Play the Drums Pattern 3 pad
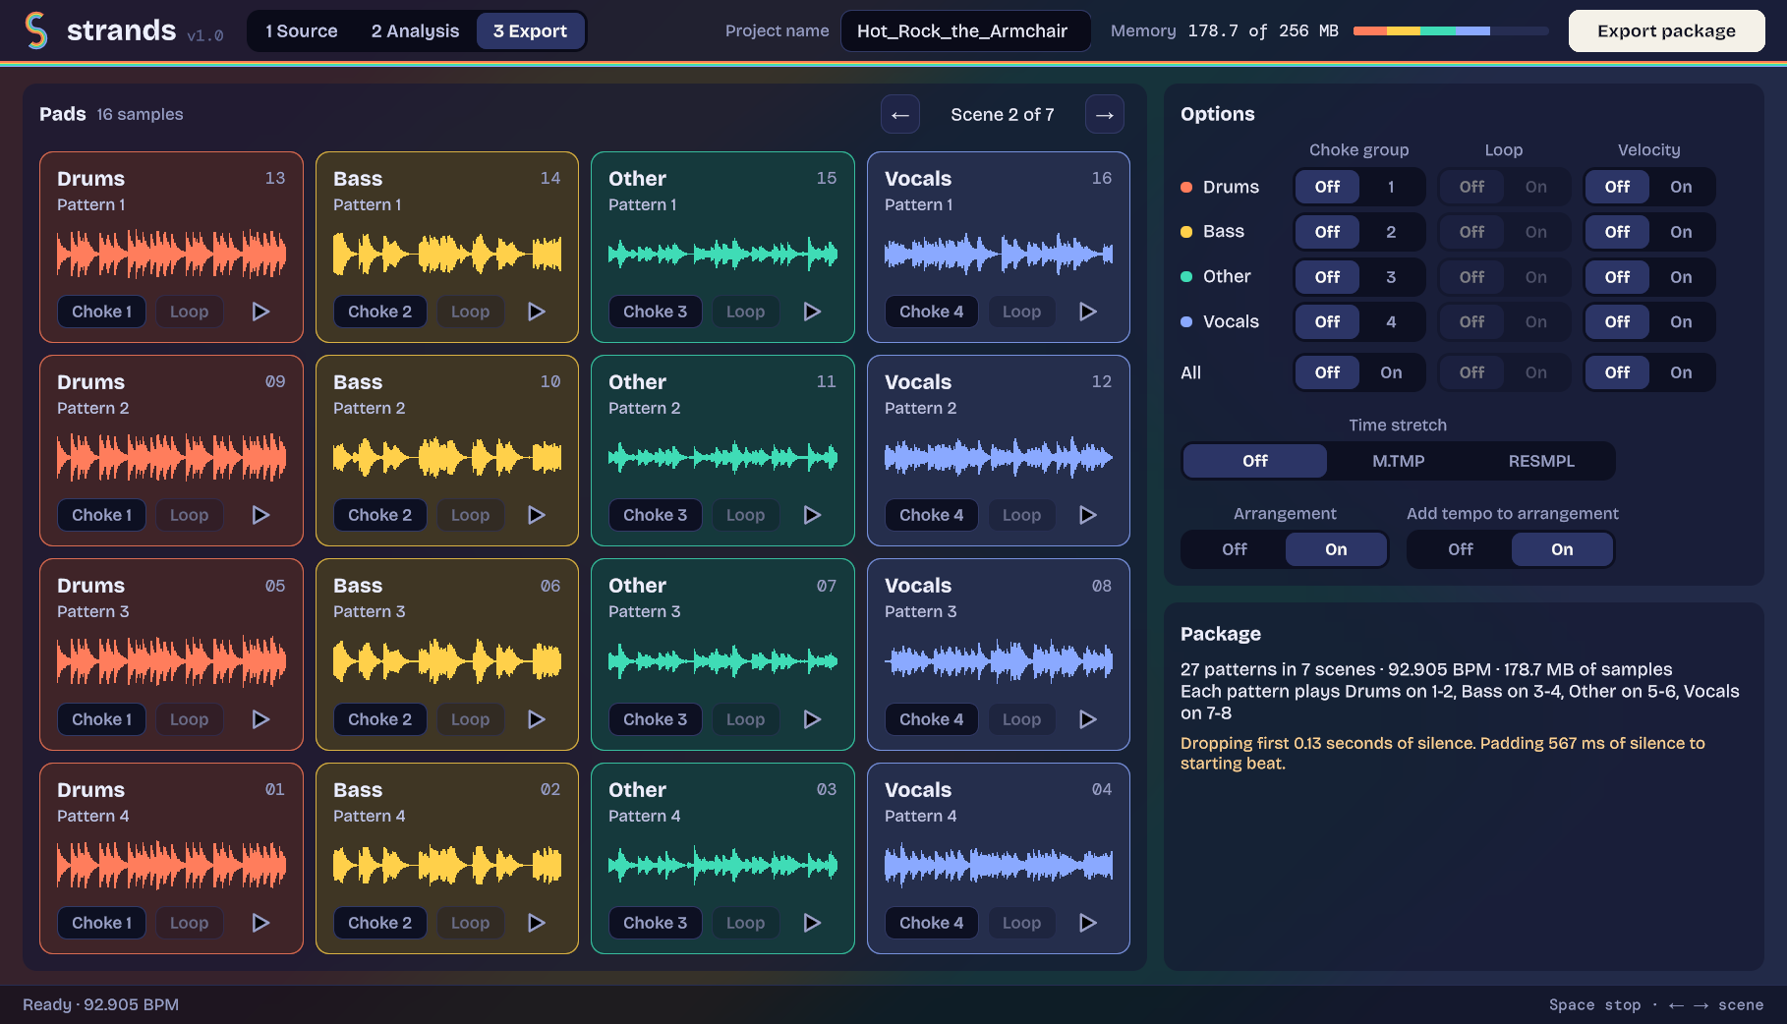Image resolution: width=1787 pixels, height=1024 pixels. [x=260, y=719]
